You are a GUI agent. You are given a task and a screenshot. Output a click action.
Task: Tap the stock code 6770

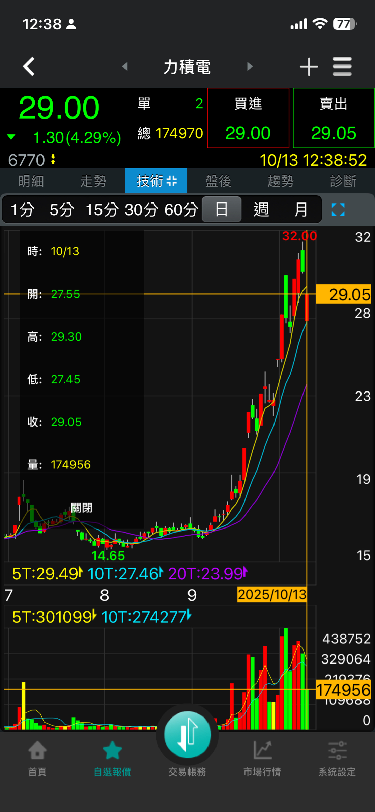[x=26, y=160]
